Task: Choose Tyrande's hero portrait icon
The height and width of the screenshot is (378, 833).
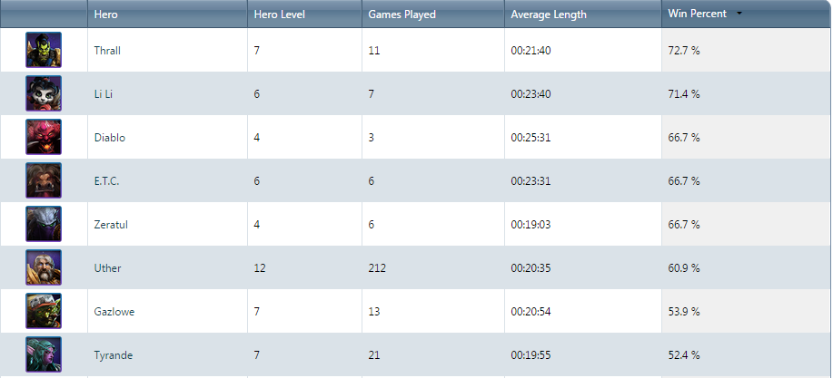Action: point(44,354)
